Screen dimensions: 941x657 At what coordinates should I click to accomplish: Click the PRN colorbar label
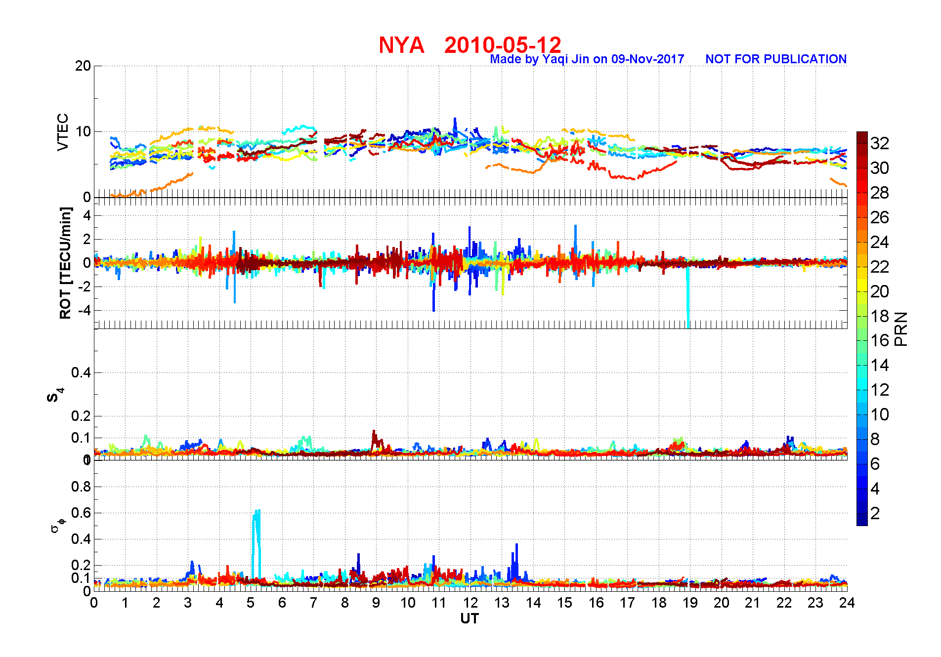click(x=901, y=329)
